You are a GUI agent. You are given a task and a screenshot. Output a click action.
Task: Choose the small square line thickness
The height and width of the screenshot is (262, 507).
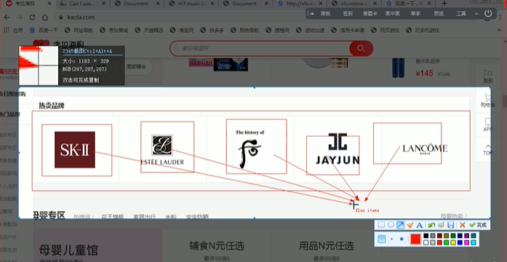pyautogui.click(x=382, y=239)
